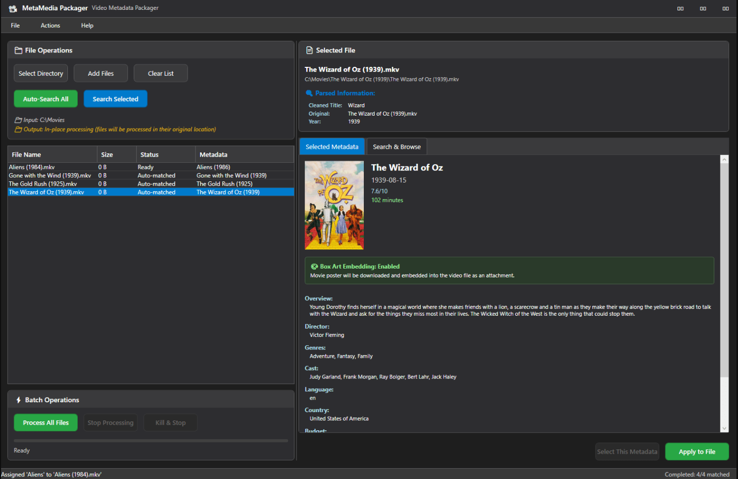Click the Wizard of Oz poster thumbnail
This screenshot has width=738, height=479.
pos(334,205)
